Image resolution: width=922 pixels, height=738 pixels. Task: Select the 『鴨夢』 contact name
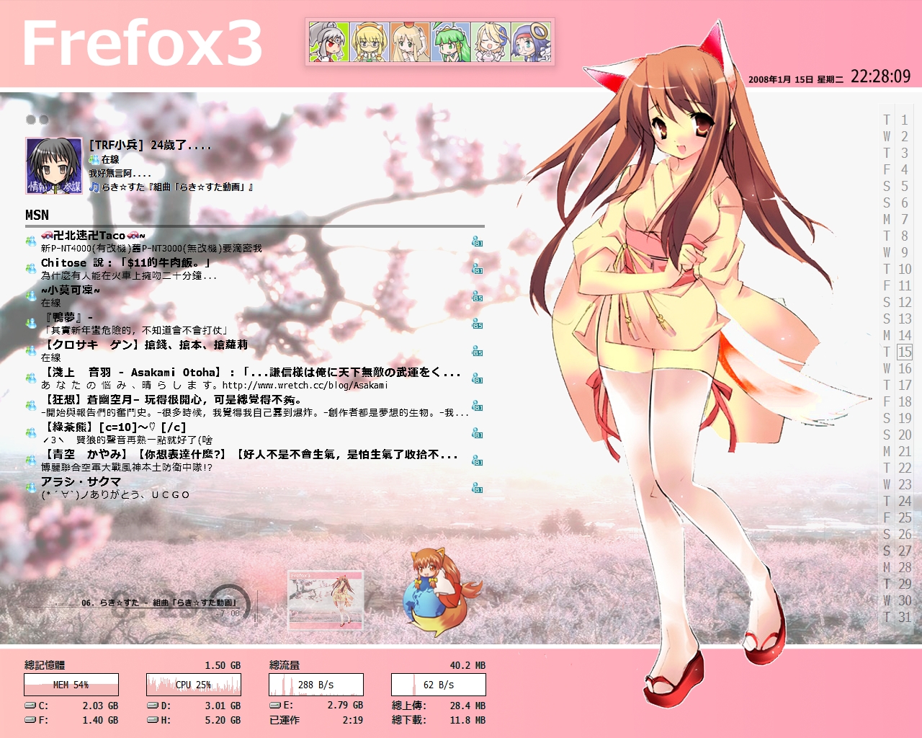[x=67, y=318]
